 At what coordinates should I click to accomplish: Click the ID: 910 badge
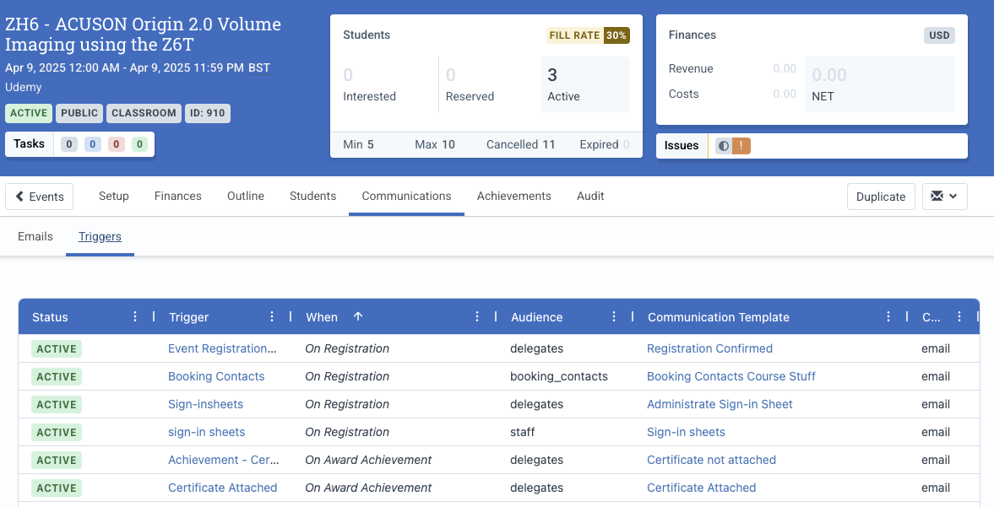click(207, 113)
